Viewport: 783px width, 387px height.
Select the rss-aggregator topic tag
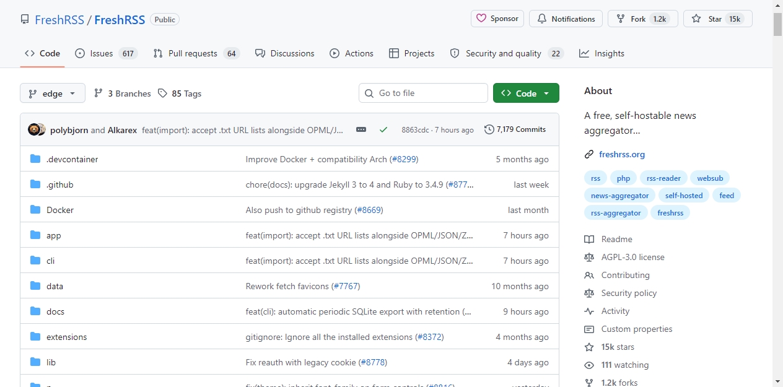click(x=616, y=213)
